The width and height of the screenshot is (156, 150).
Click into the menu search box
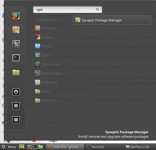click(65, 10)
